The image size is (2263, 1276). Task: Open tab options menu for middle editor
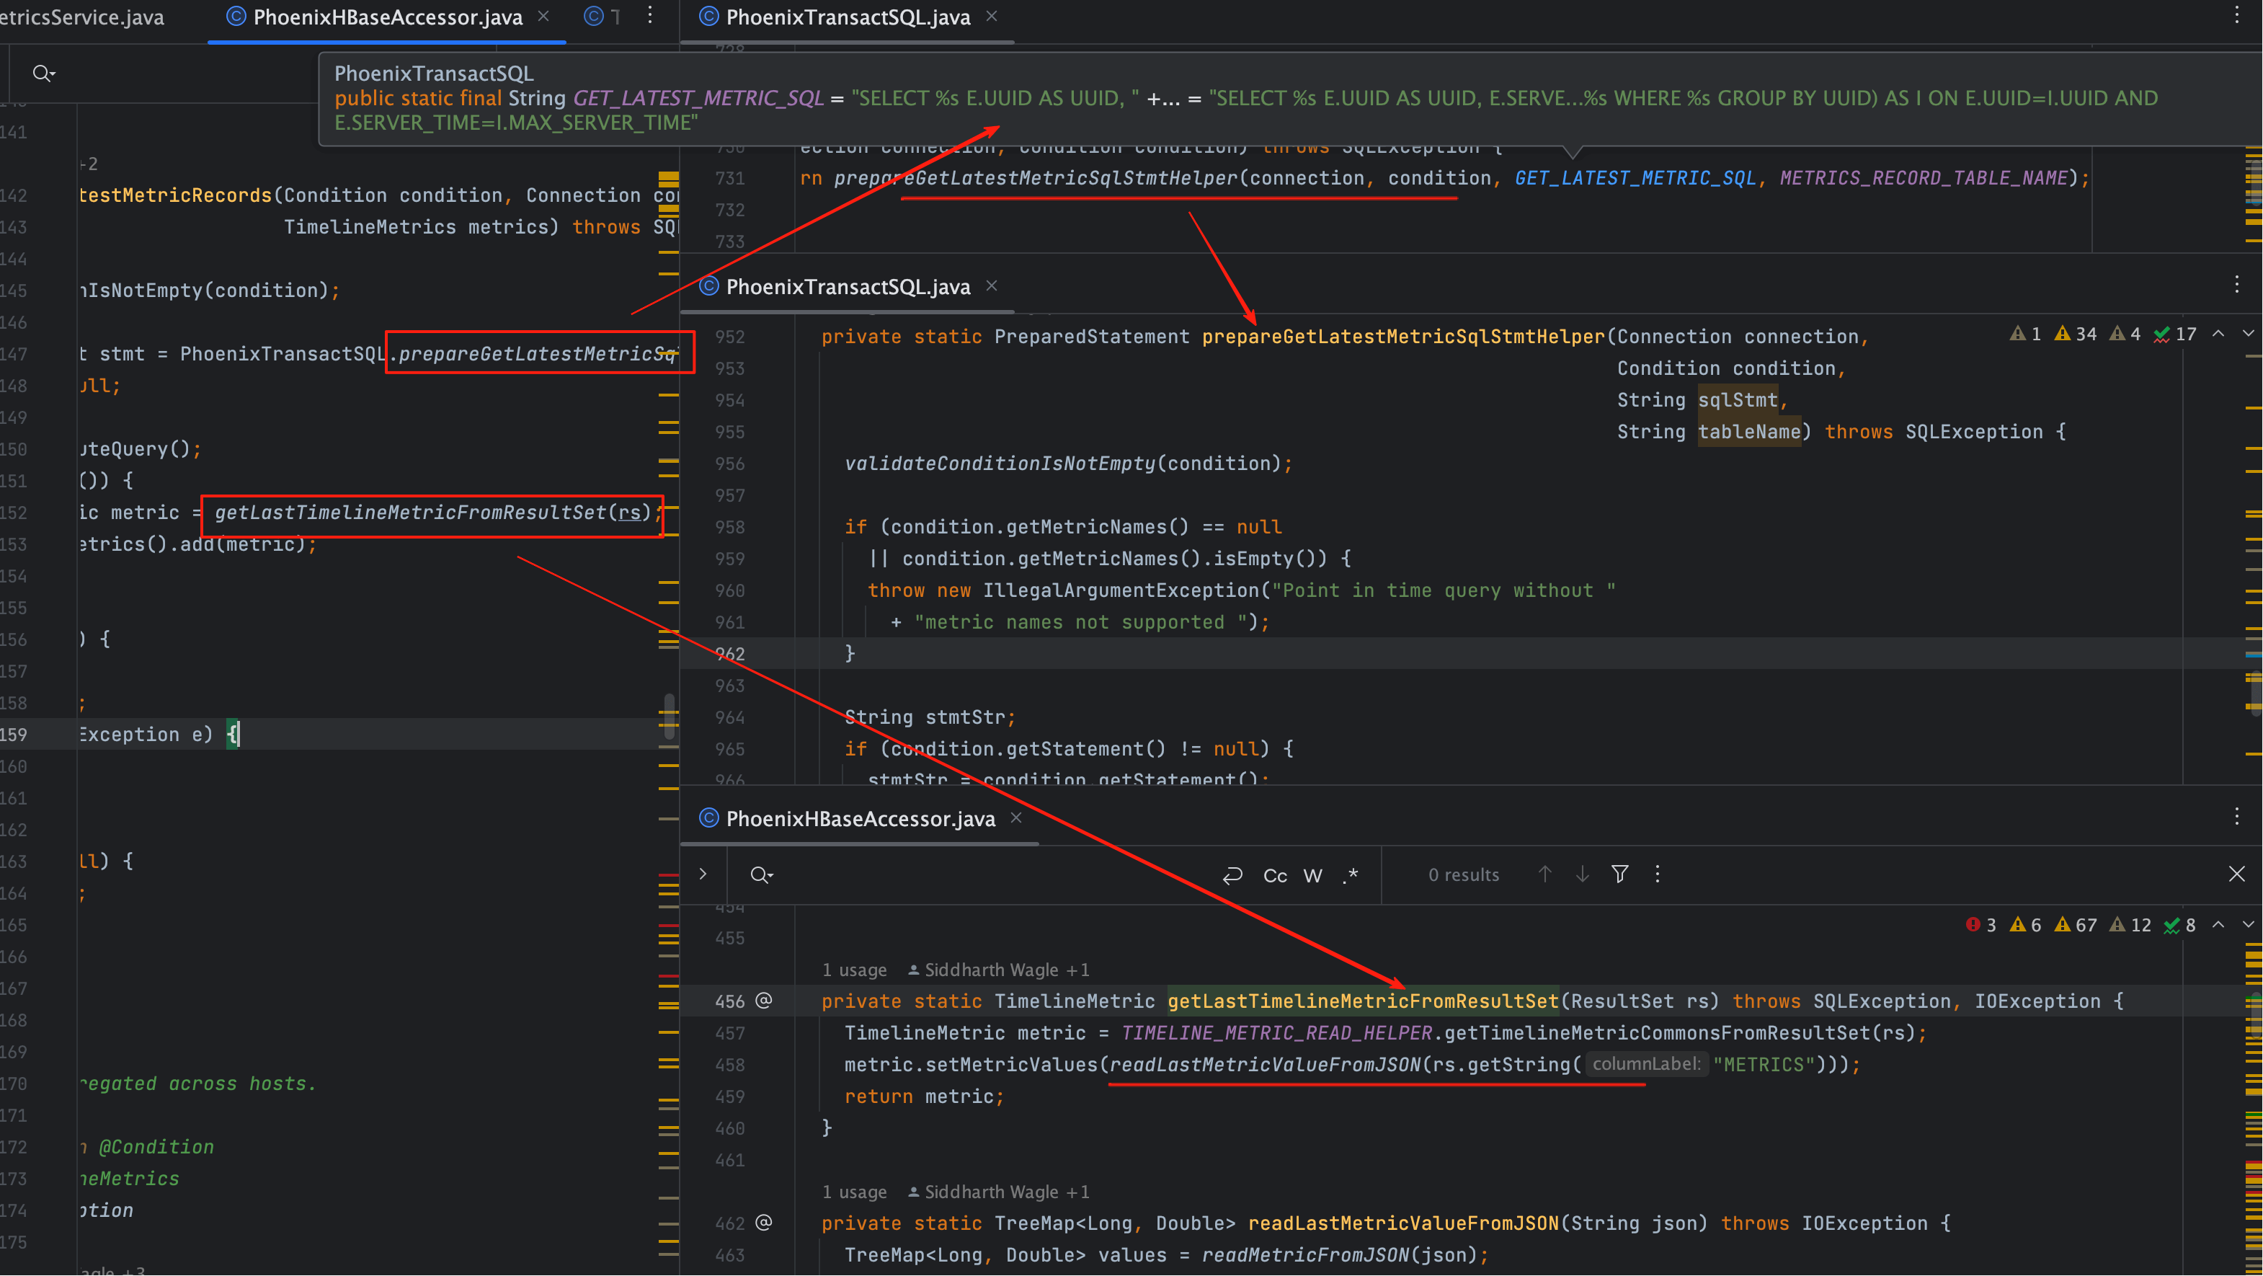tap(2236, 285)
